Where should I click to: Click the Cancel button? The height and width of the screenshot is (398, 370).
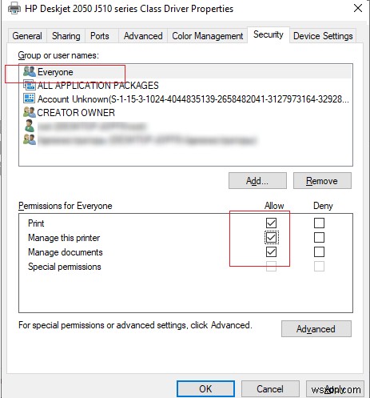(x=270, y=388)
